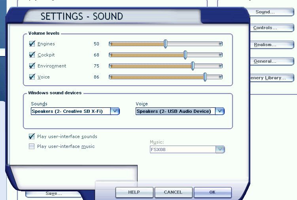
Task: Disable the Environment sound checkbox
Action: click(x=32, y=66)
